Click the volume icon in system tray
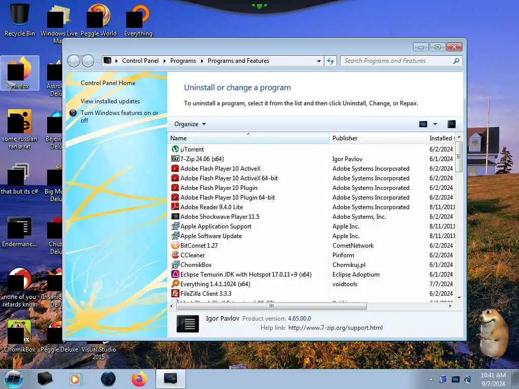The width and height of the screenshot is (519, 389). click(468, 379)
